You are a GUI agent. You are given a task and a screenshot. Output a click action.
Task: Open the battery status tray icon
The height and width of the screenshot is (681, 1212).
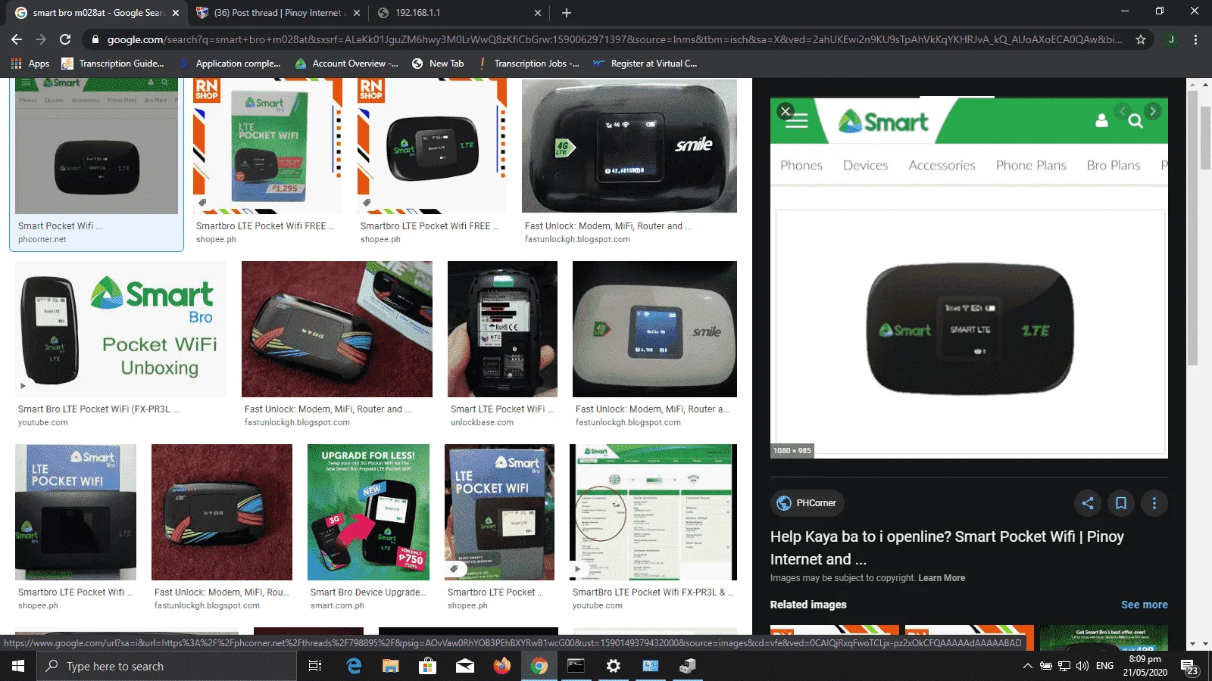click(x=1046, y=666)
